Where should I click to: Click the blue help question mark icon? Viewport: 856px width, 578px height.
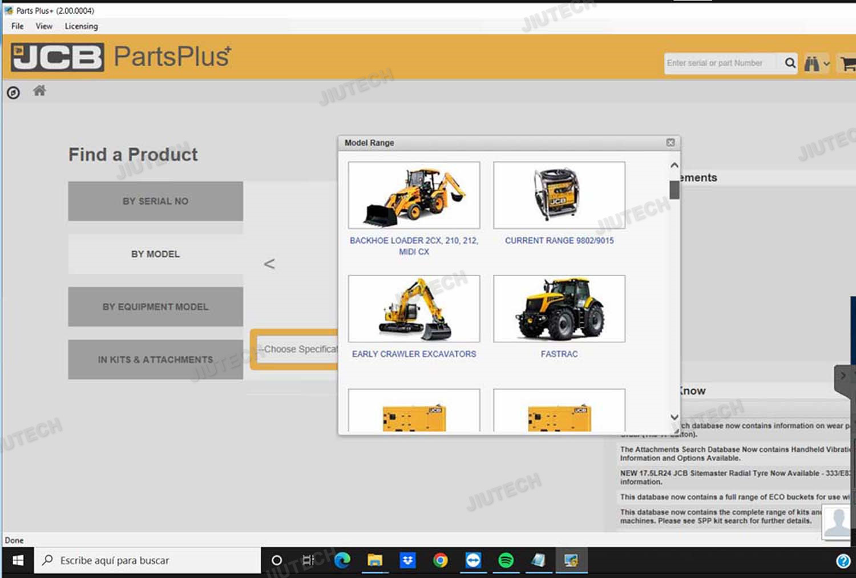pos(843,561)
